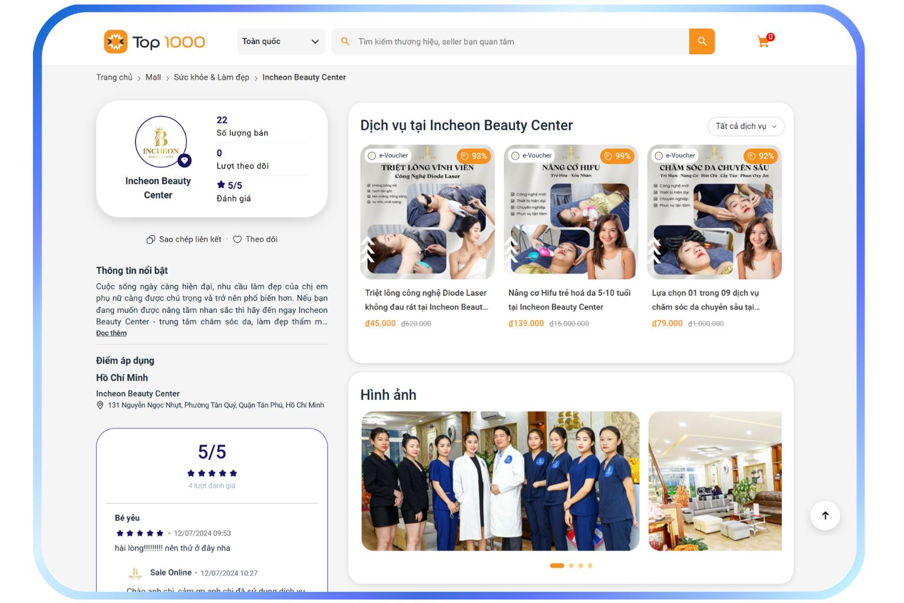Open the Toàn quốc location dropdown
Screen dimensions: 904x603
point(281,41)
